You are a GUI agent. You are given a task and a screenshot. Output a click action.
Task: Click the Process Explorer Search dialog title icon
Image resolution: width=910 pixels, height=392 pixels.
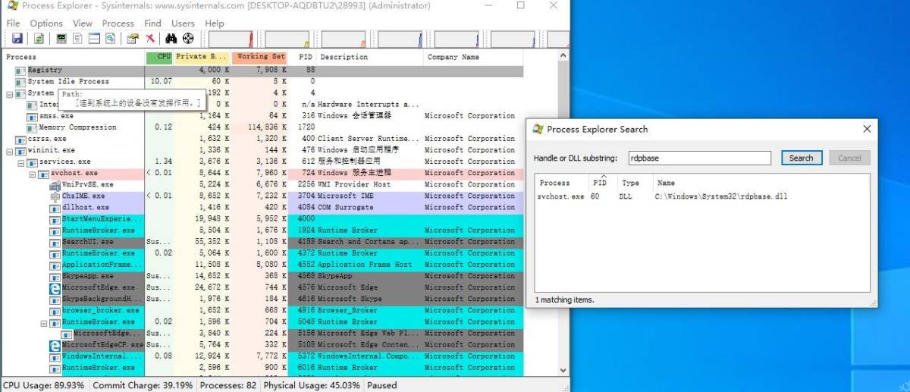[x=538, y=129]
